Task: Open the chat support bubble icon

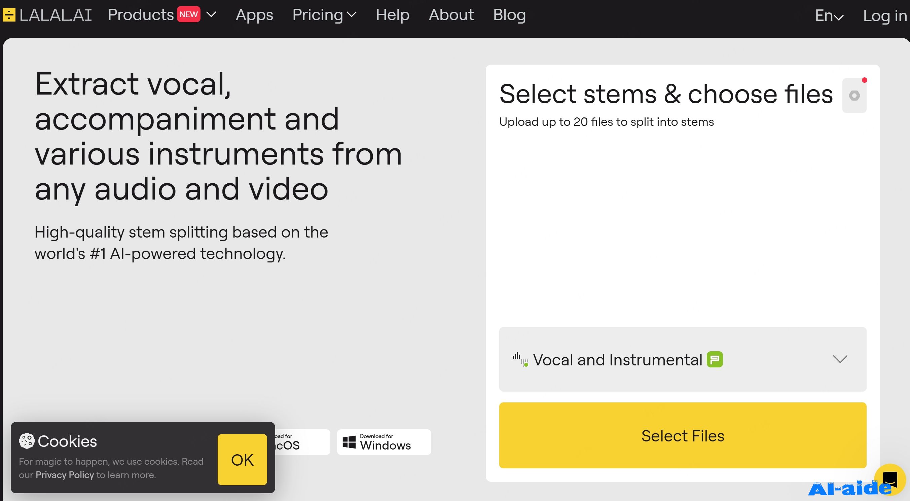Action: pos(890,479)
